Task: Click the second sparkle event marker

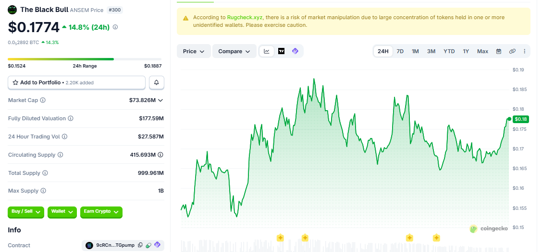Action: coord(305,238)
